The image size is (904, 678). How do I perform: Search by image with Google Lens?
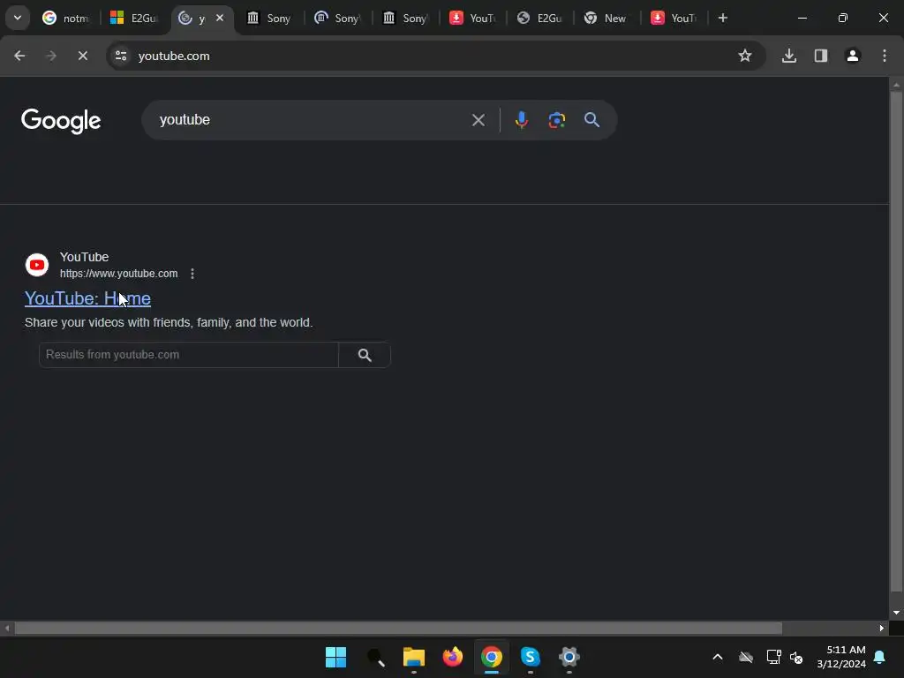pyautogui.click(x=556, y=120)
